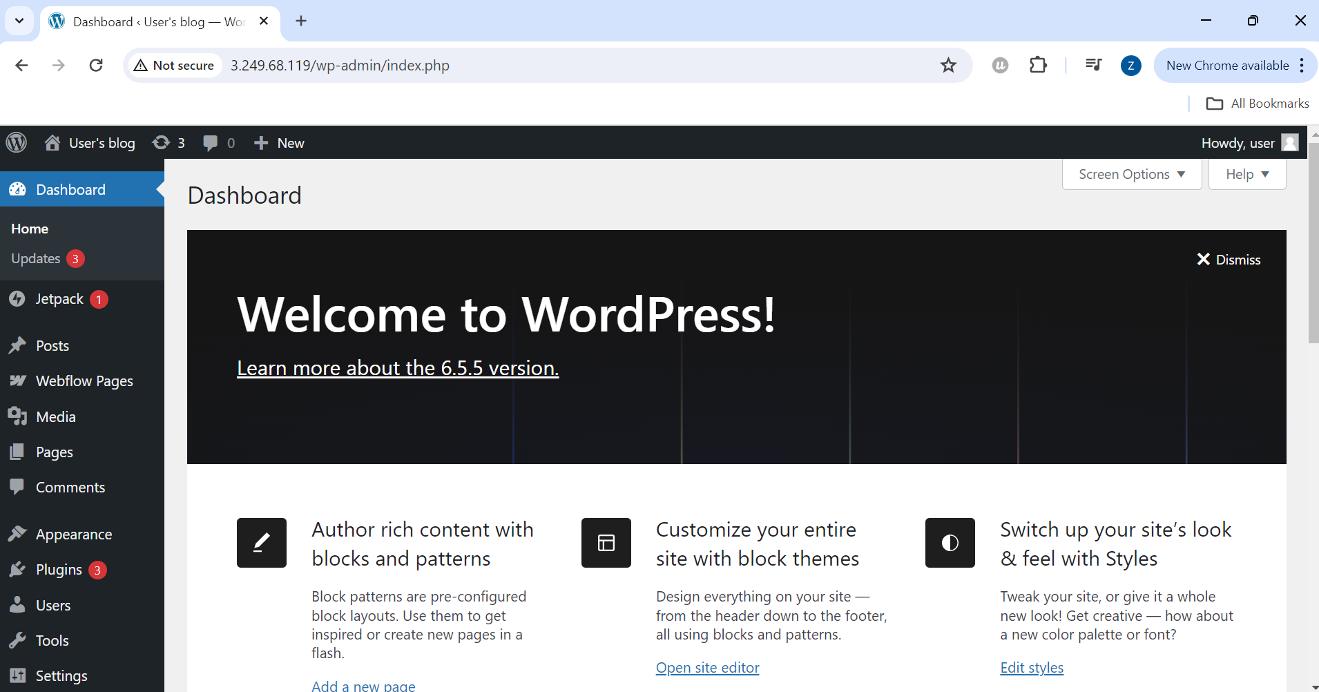Click the Howdy, user account text
This screenshot has height=692, width=1319.
(1238, 143)
